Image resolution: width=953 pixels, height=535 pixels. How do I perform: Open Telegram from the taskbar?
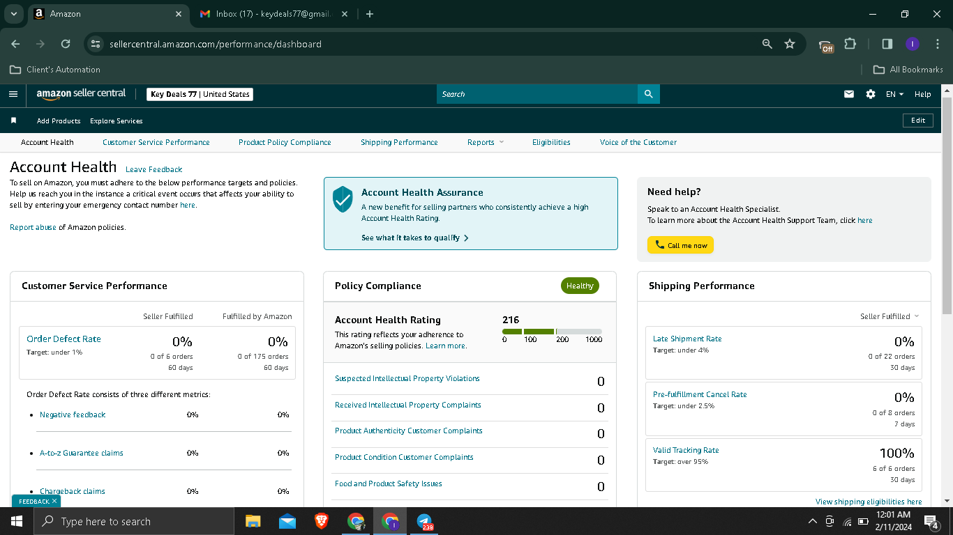pyautogui.click(x=424, y=521)
